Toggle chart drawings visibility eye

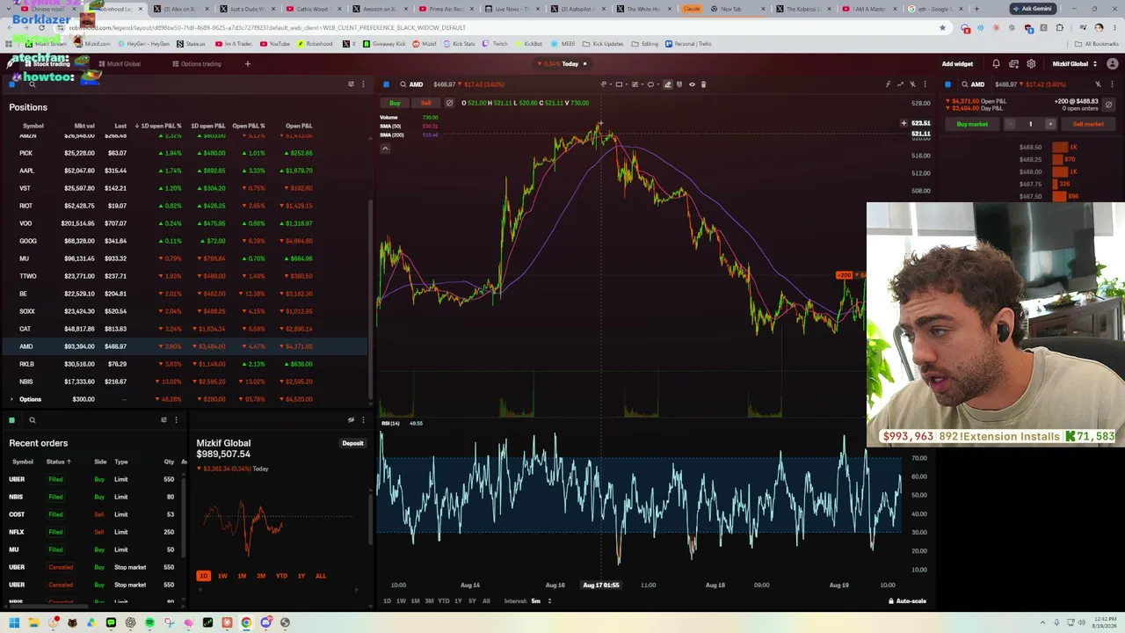tap(692, 84)
